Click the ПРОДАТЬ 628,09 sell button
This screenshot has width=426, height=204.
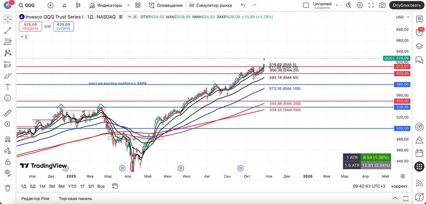(x=31, y=26)
